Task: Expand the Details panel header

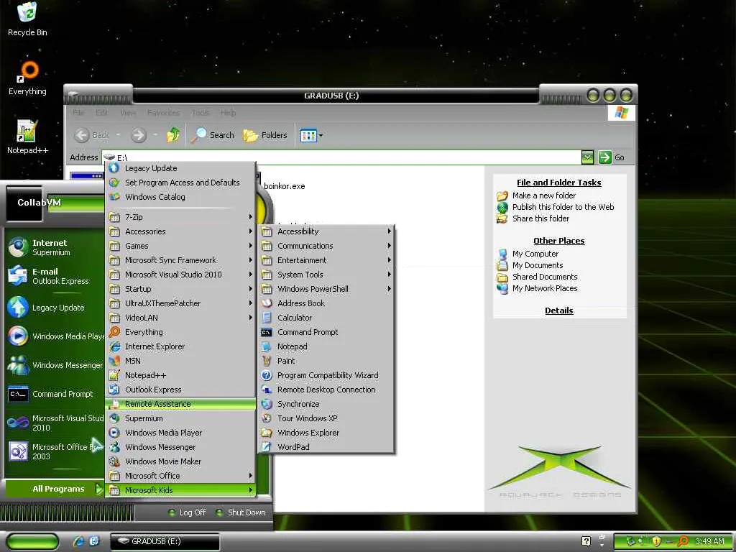Action: [558, 310]
